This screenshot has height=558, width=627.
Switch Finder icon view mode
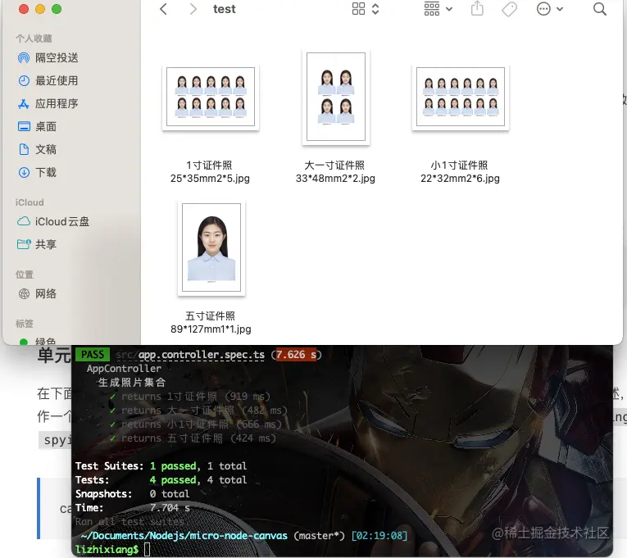coord(366,9)
